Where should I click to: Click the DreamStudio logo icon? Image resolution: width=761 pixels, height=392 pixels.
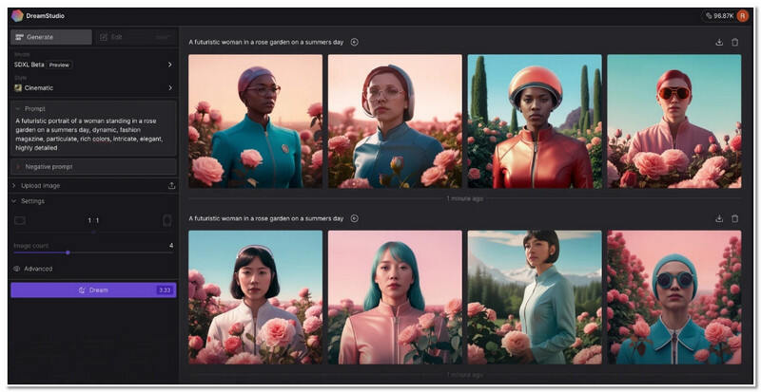pyautogui.click(x=17, y=16)
